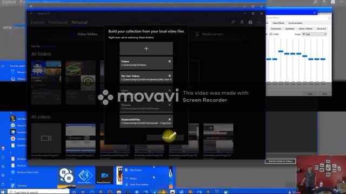Select the Personal tab in Movies & TV
The image size is (346, 194).
coord(79,22)
